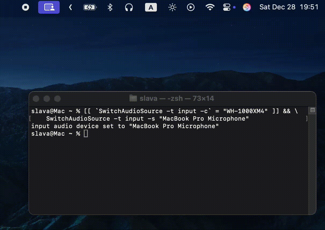Toggle the "A" keyboard input source indicator
The width and height of the screenshot is (325, 230).
151,7
